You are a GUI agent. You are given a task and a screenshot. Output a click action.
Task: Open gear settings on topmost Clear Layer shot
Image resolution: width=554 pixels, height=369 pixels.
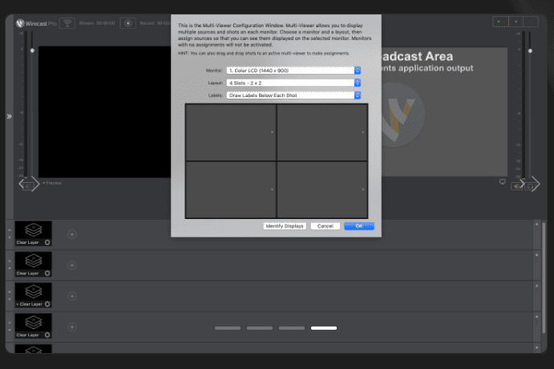tap(47, 242)
